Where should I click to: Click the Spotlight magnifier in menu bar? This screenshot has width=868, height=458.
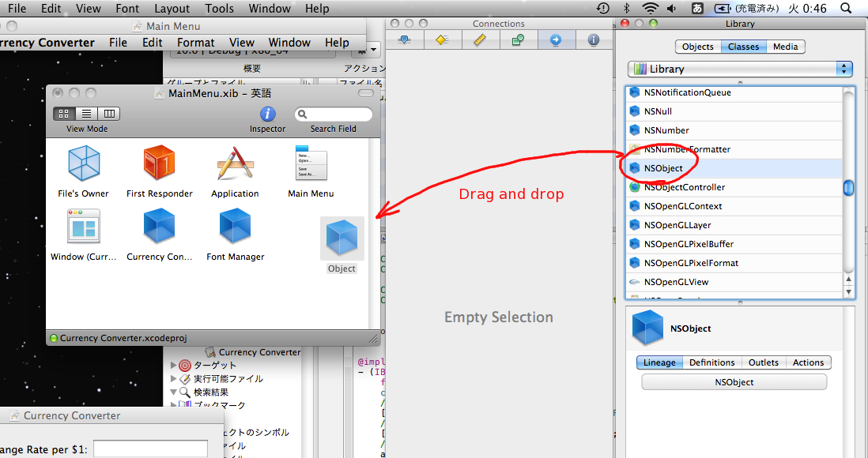point(846,9)
